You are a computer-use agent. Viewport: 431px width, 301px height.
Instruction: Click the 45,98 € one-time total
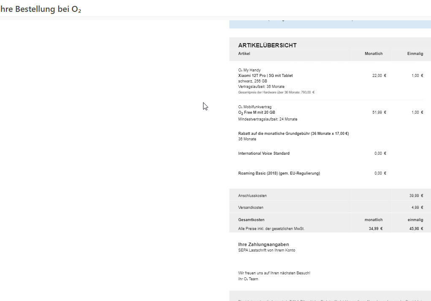click(x=416, y=229)
